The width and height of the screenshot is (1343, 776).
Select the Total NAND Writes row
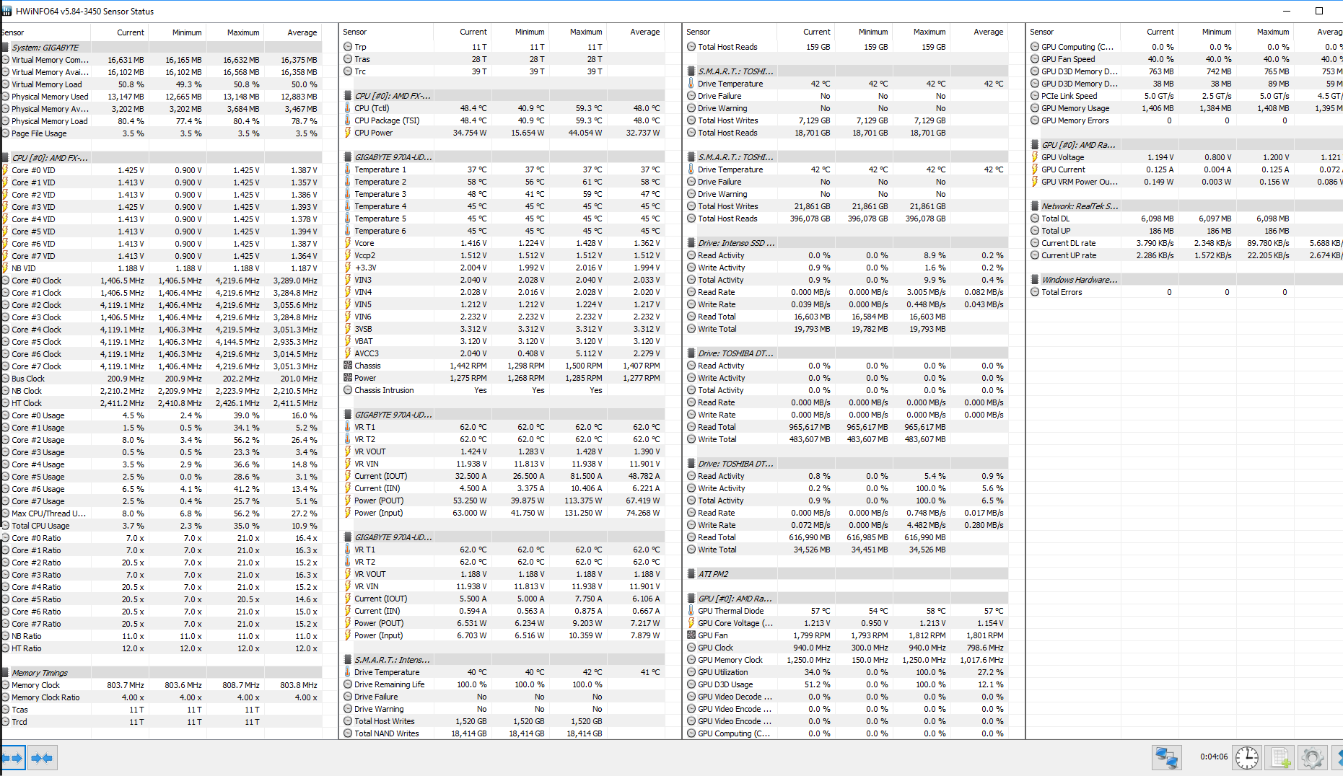(x=502, y=733)
